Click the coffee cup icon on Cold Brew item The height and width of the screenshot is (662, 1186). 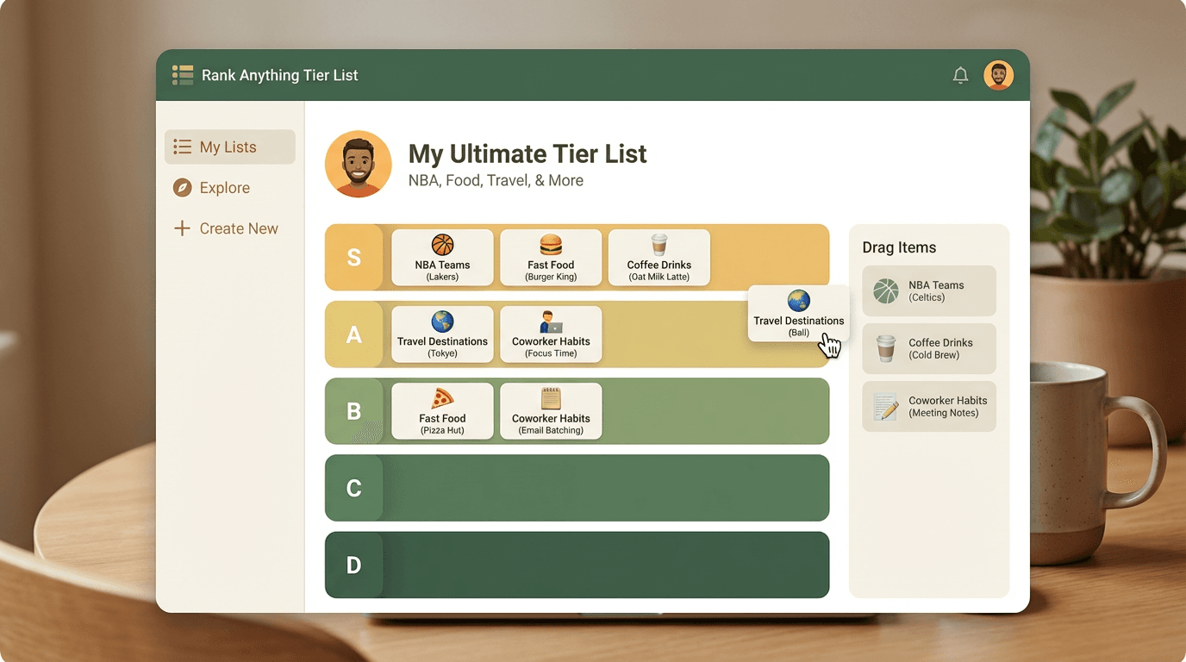pos(885,349)
